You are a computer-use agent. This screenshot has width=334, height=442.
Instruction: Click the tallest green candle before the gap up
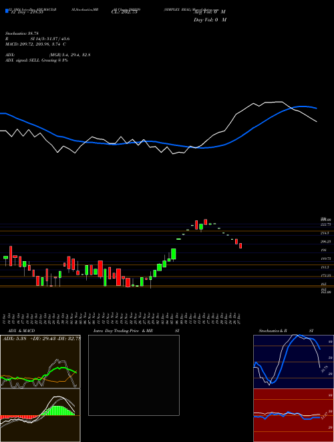[174, 254]
